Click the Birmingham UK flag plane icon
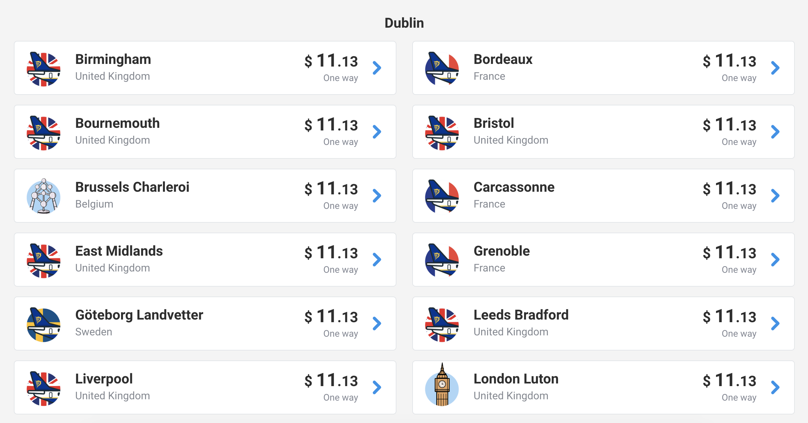 tap(44, 69)
